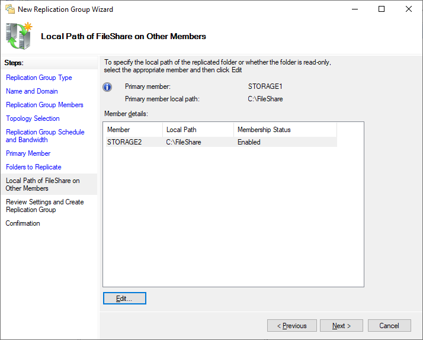Go back with the Previous button
Viewport: 423px width, 340px height.
point(292,326)
